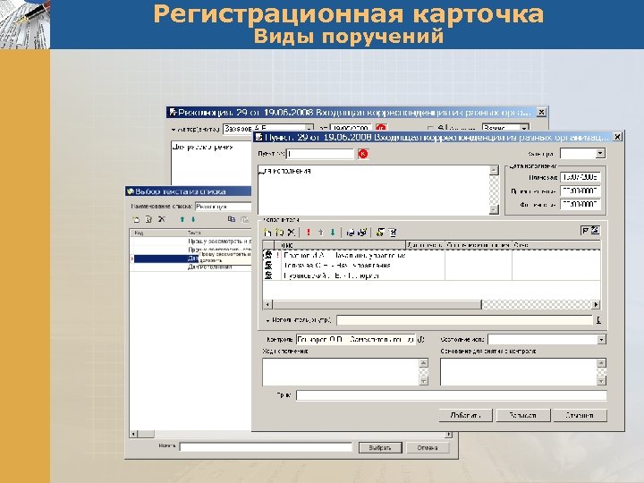
Task: Click the Пункт № input field
Action: point(320,154)
